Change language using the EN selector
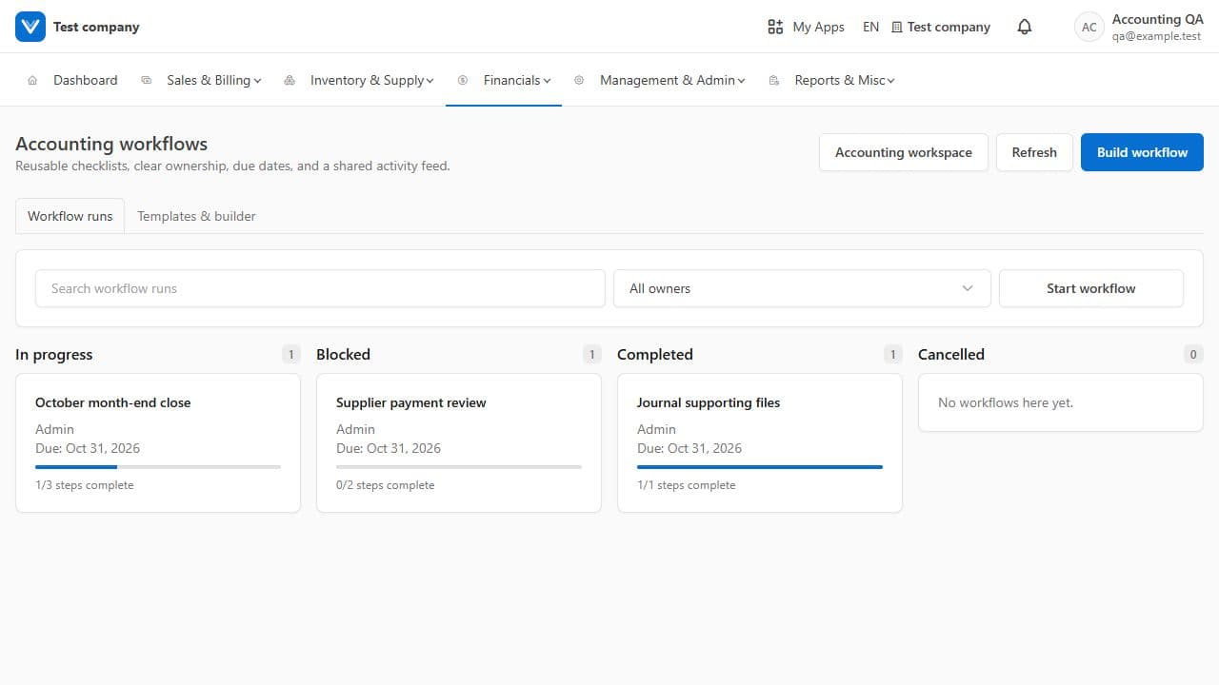 coord(870,27)
